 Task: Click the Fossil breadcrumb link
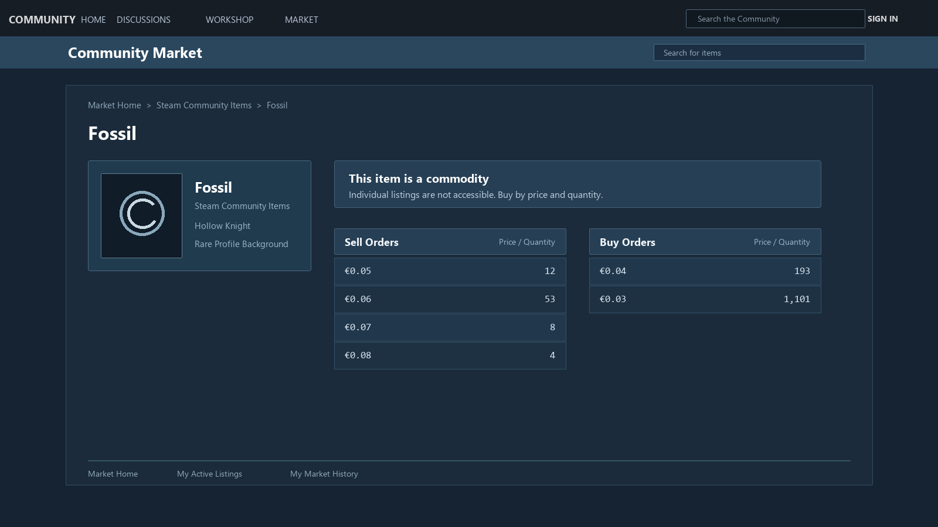coord(277,105)
